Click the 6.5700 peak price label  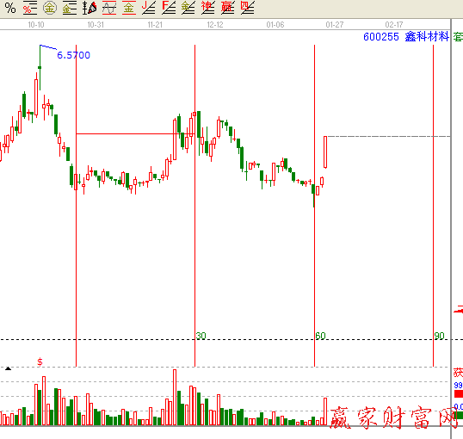coord(73,55)
